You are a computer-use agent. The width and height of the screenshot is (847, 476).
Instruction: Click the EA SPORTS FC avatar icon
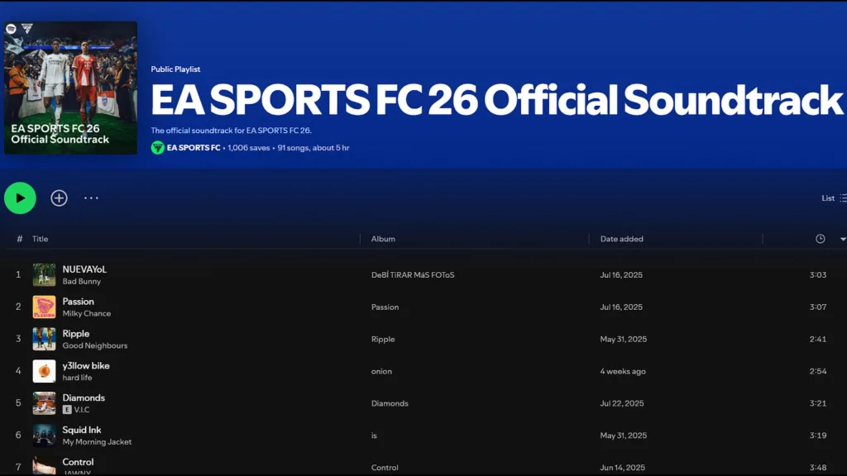156,147
